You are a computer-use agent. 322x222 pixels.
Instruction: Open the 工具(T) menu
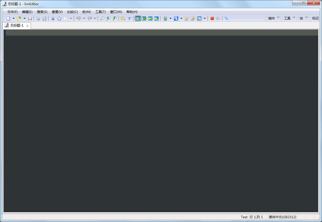100,12
